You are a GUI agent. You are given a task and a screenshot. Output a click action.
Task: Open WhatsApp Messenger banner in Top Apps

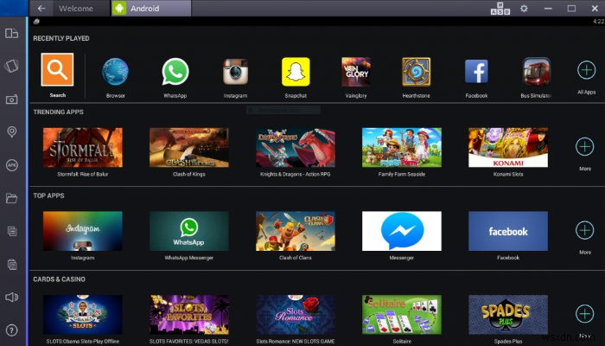[x=189, y=231]
